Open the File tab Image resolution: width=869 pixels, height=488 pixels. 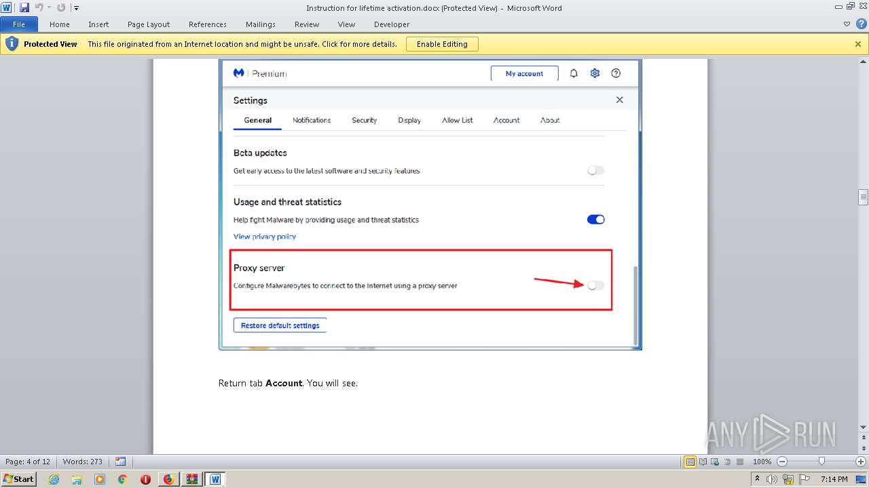19,24
